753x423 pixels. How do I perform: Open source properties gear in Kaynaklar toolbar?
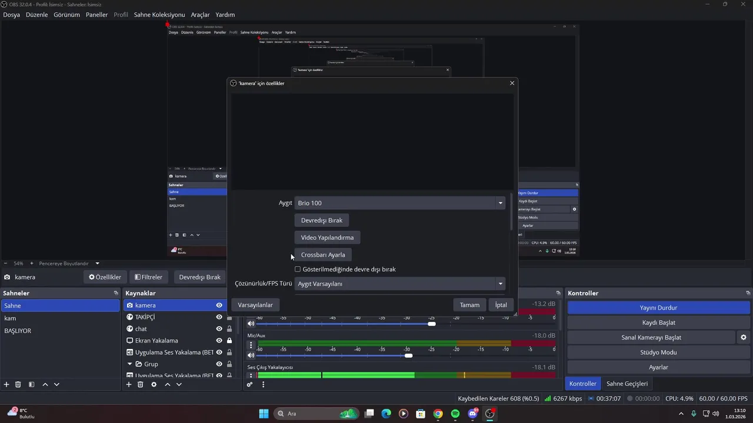point(154,384)
